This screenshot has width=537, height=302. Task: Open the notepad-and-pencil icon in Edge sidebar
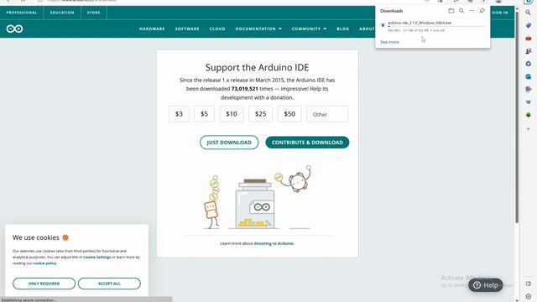(x=528, y=89)
